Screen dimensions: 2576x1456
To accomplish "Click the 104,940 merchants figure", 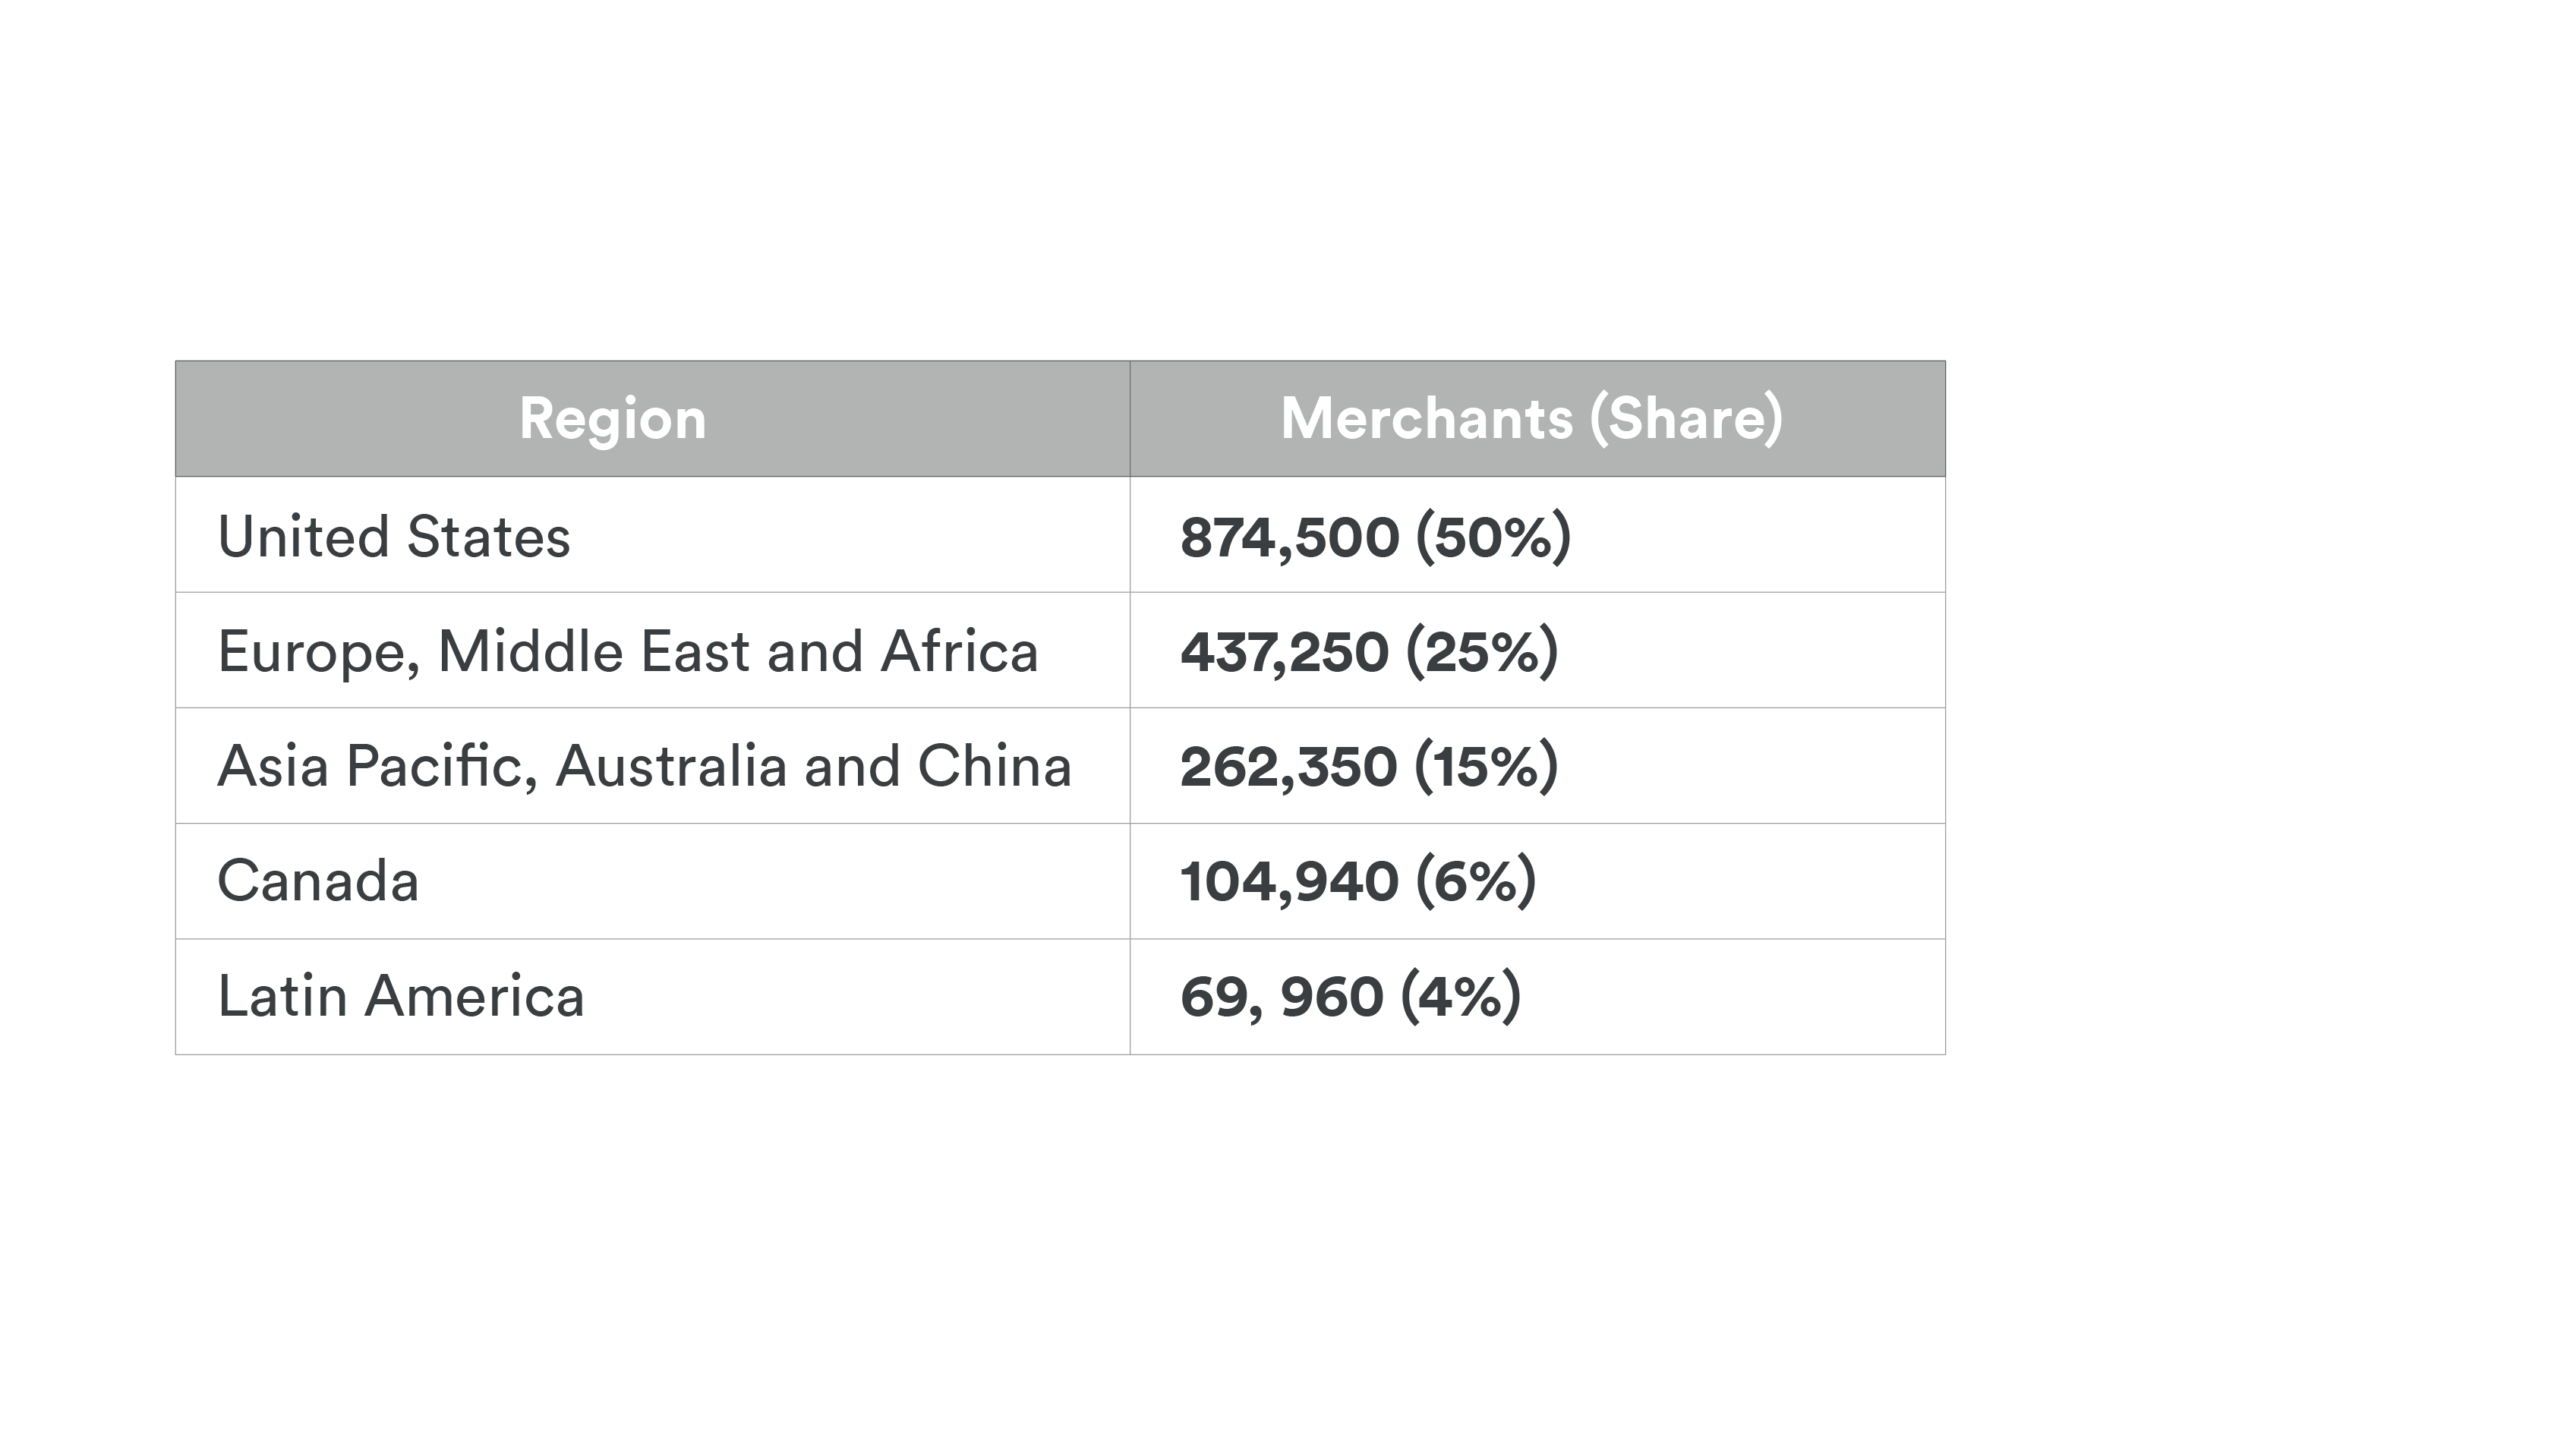I will pyautogui.click(x=1289, y=882).
